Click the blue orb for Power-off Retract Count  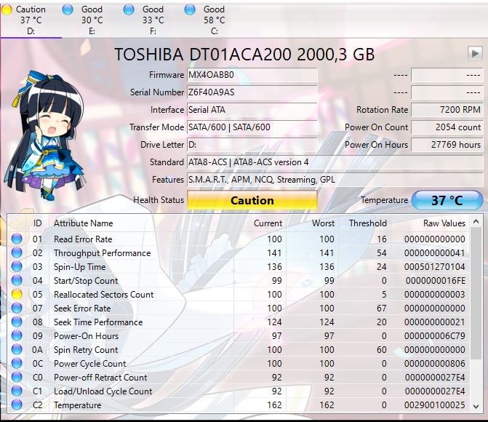click(x=17, y=377)
